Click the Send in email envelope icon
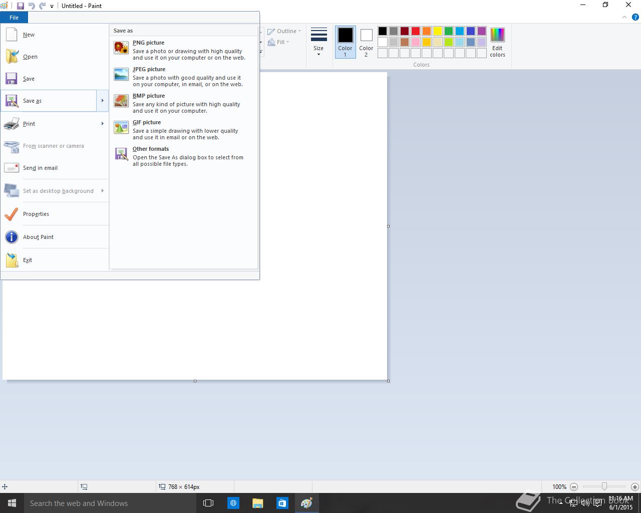 [12, 168]
